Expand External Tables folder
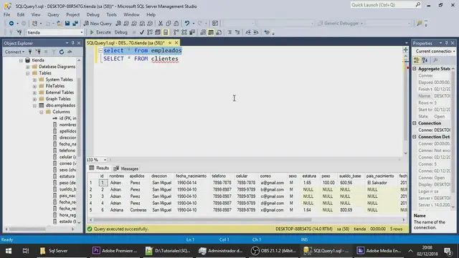The image size is (459, 258). pos(34,92)
